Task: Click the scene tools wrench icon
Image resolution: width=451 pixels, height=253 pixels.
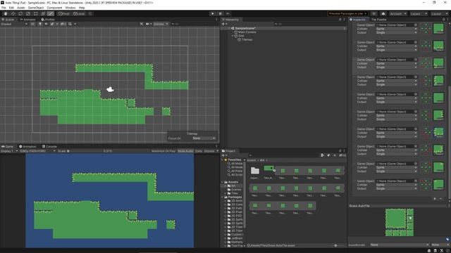Action: [x=142, y=24]
